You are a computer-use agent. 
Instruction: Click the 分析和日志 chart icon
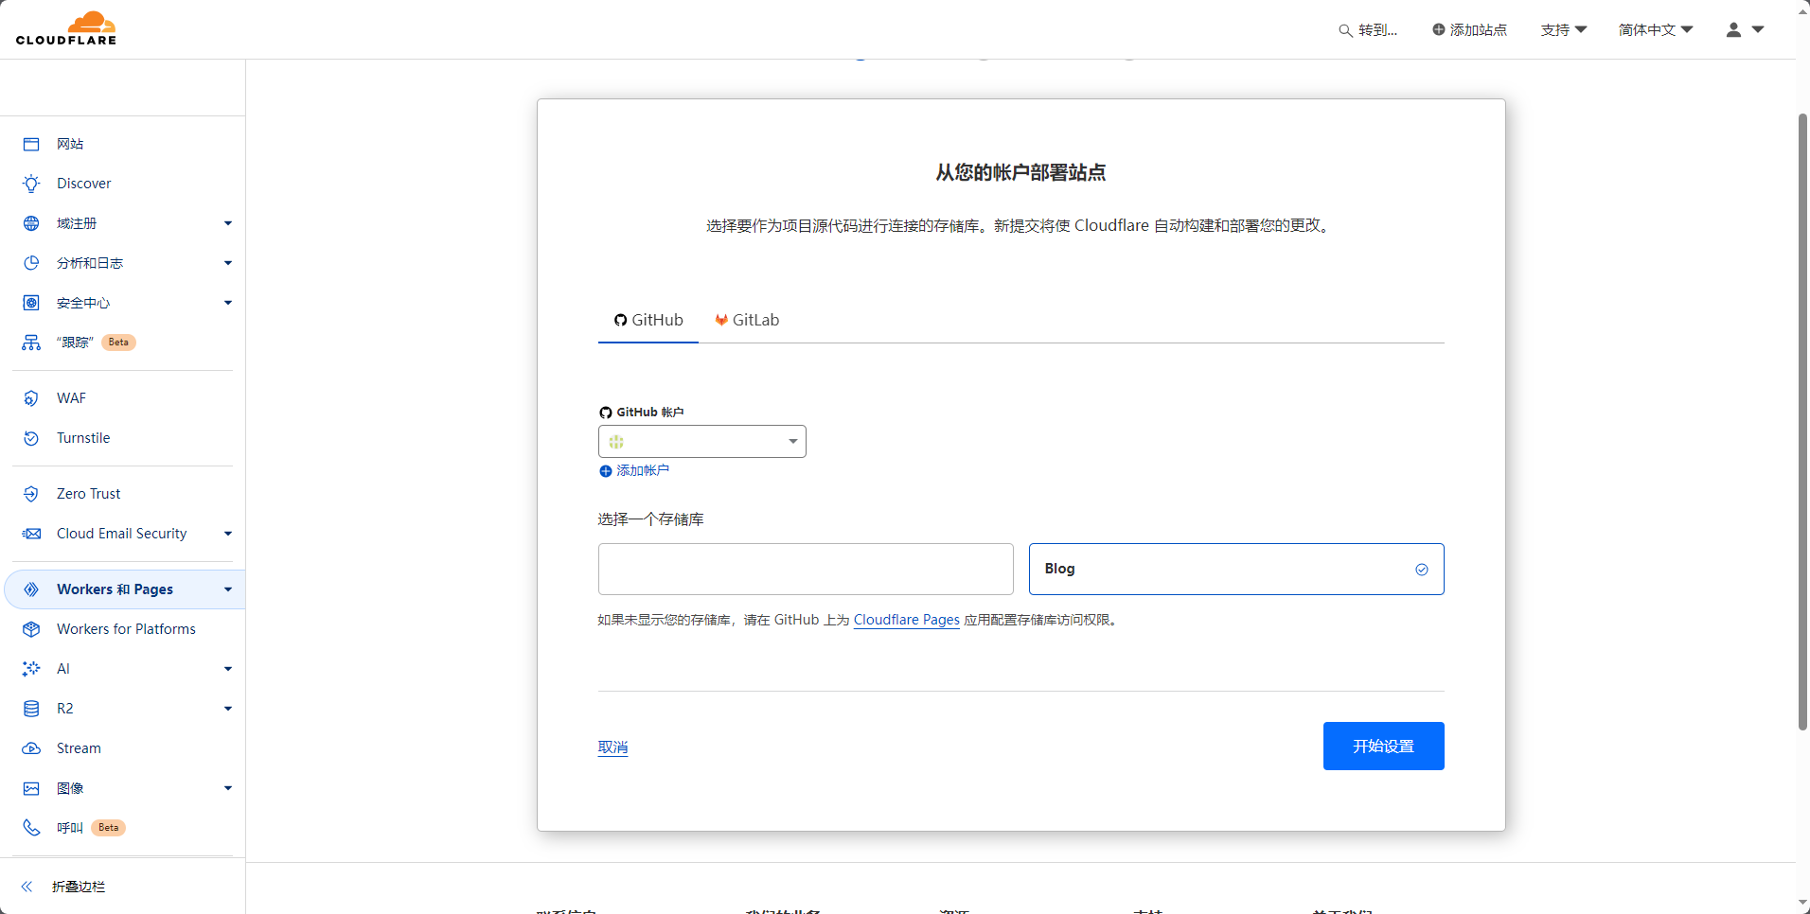pyautogui.click(x=31, y=263)
